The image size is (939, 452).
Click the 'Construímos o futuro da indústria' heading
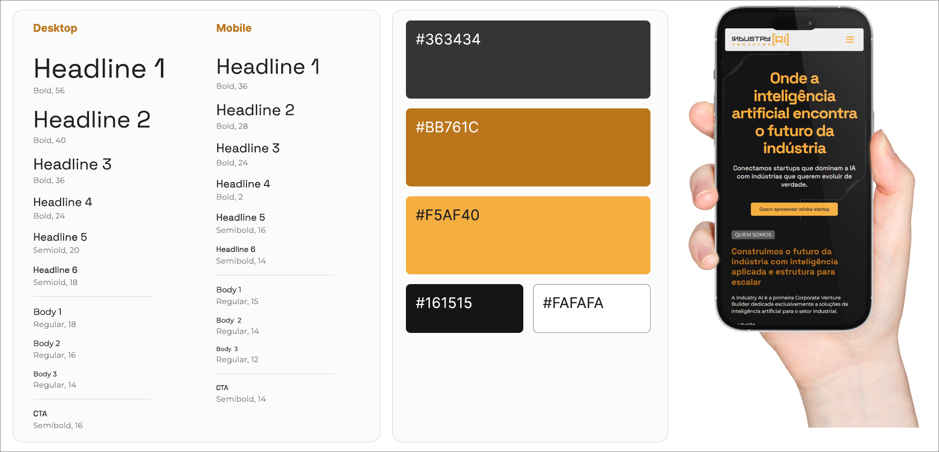(x=784, y=267)
